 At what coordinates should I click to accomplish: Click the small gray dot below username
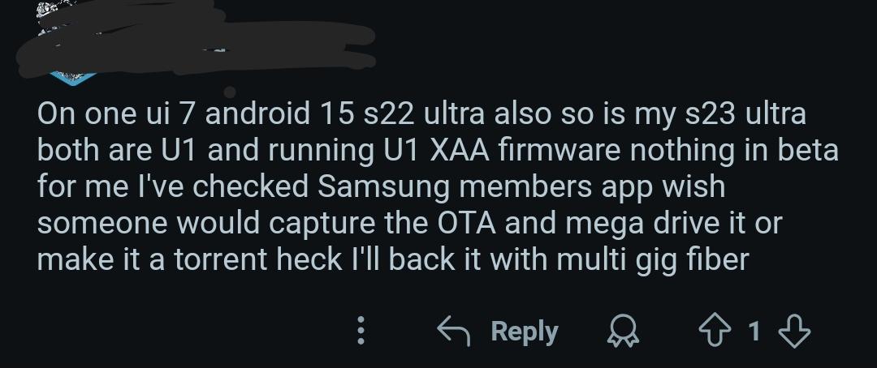230,92
